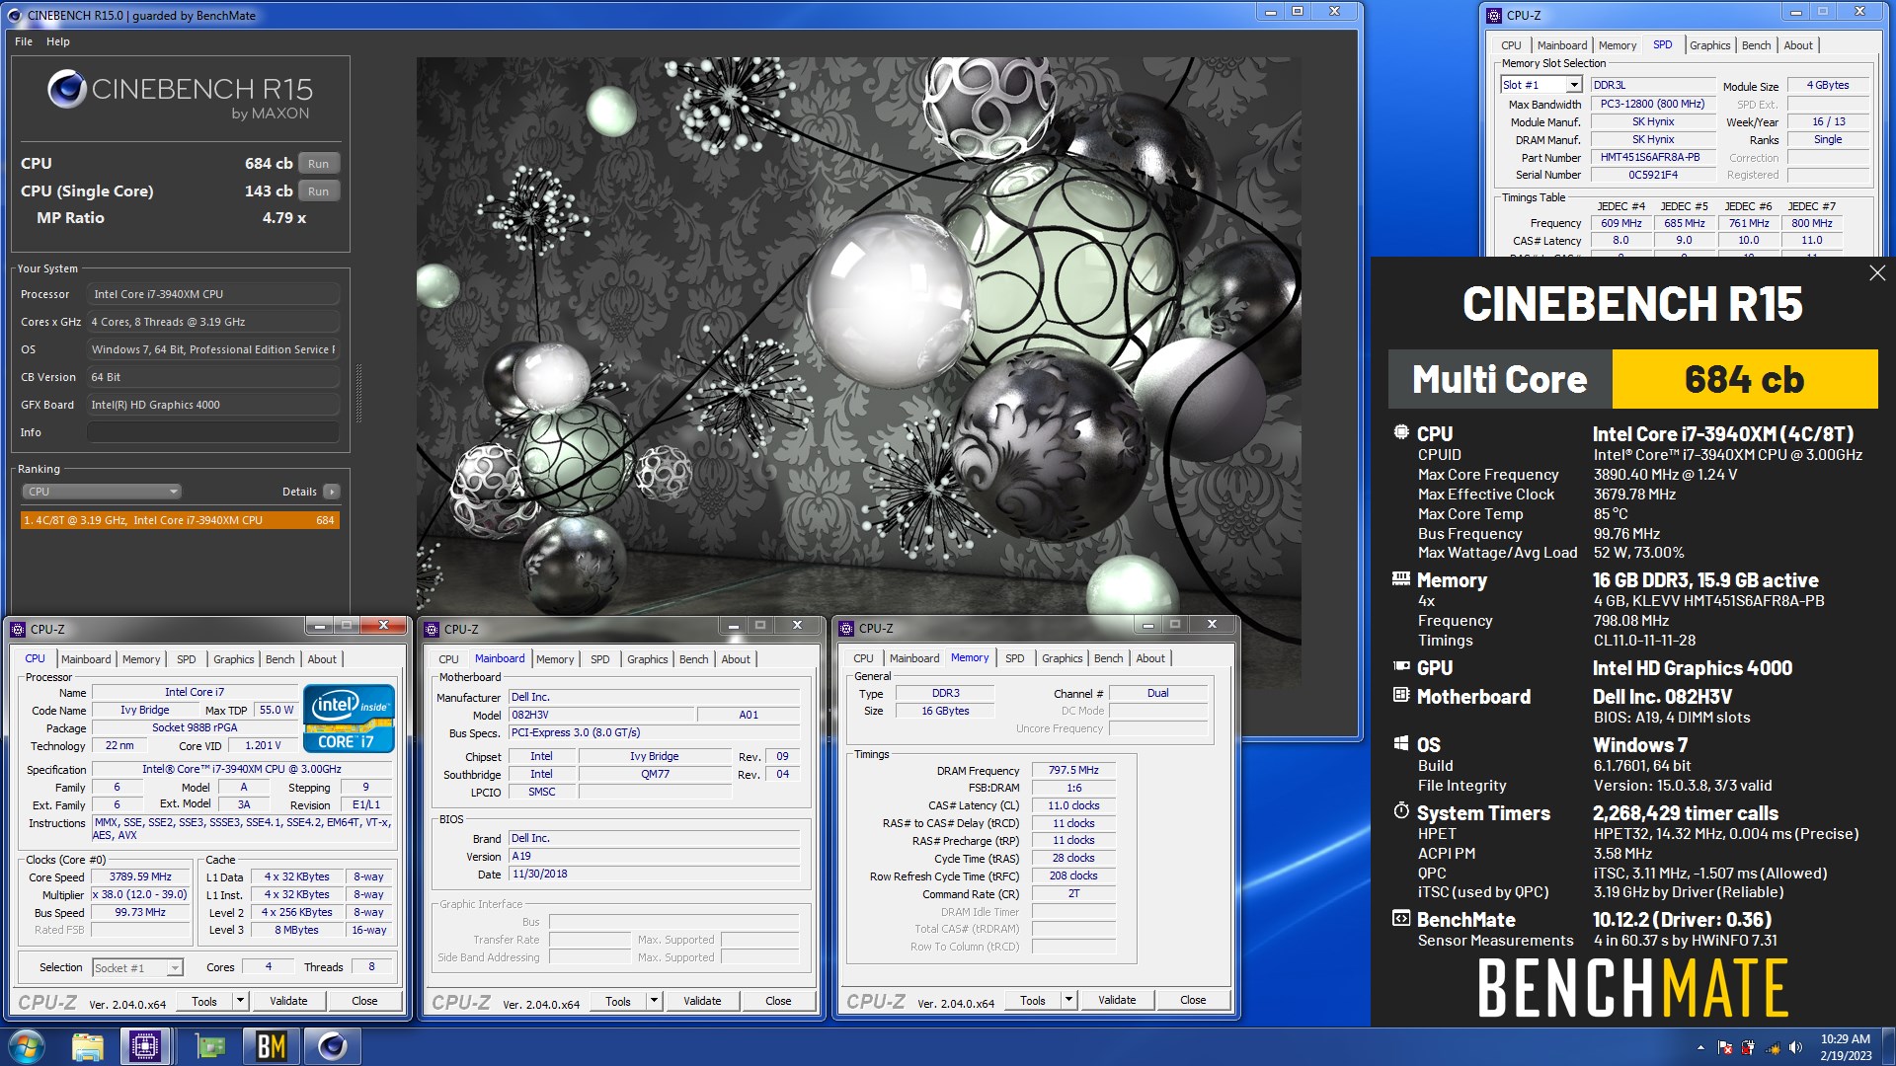
Task: Click the Motherboard icon in BenchMate panel
Action: (1401, 695)
